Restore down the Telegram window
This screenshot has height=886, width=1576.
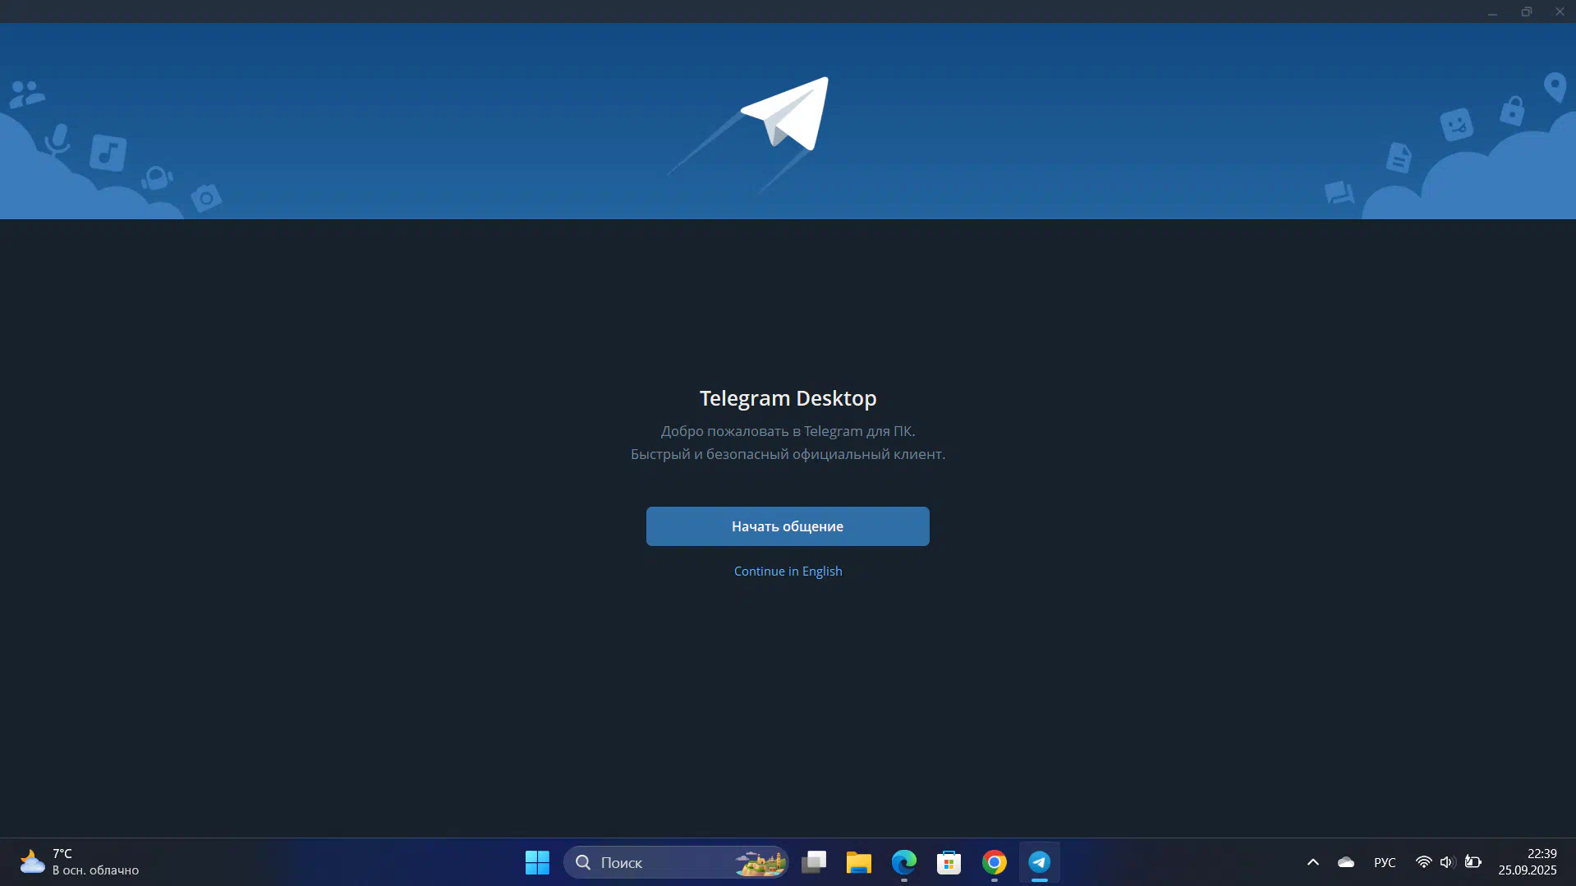click(x=1526, y=11)
